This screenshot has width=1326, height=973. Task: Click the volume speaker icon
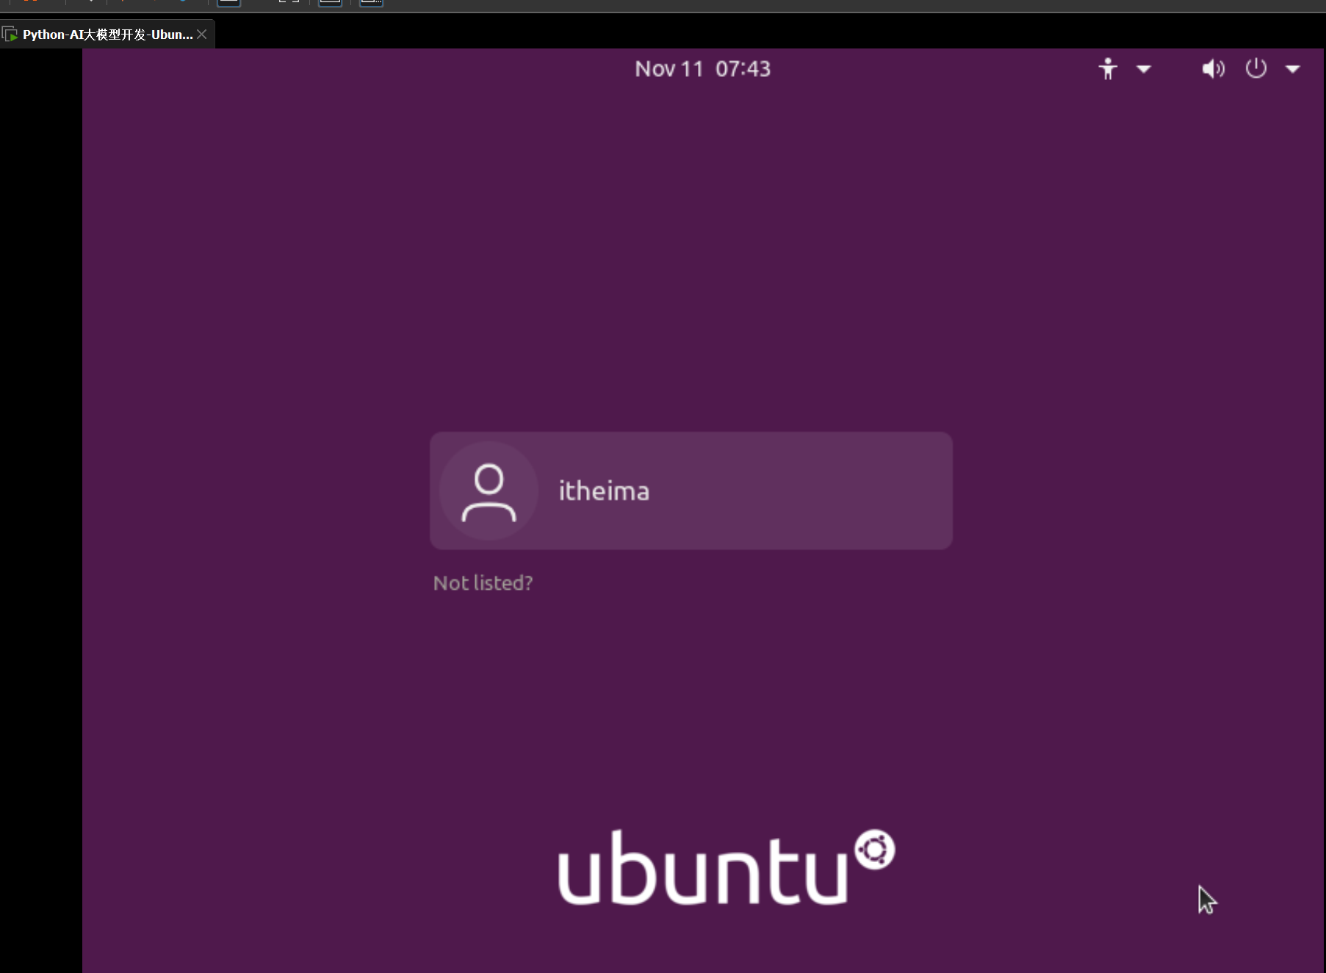point(1213,69)
